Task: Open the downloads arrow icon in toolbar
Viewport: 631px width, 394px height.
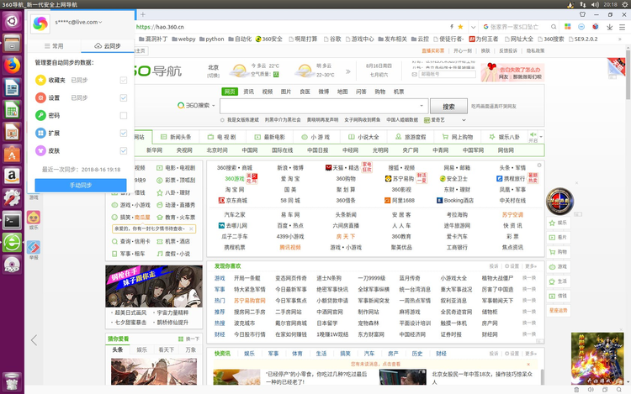Action: point(610,27)
